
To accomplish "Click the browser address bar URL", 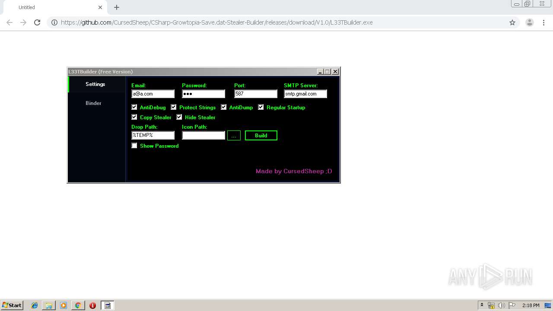I will tap(217, 22).
